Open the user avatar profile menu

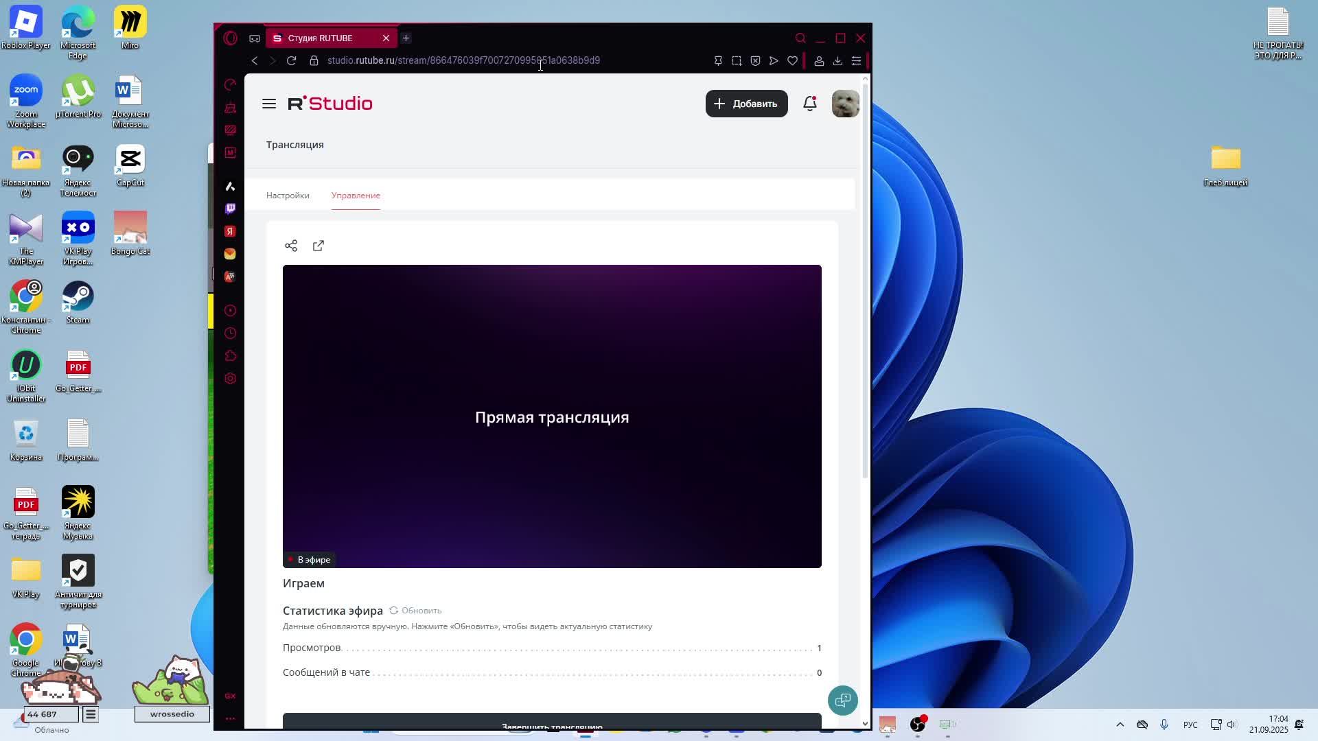[x=845, y=104]
